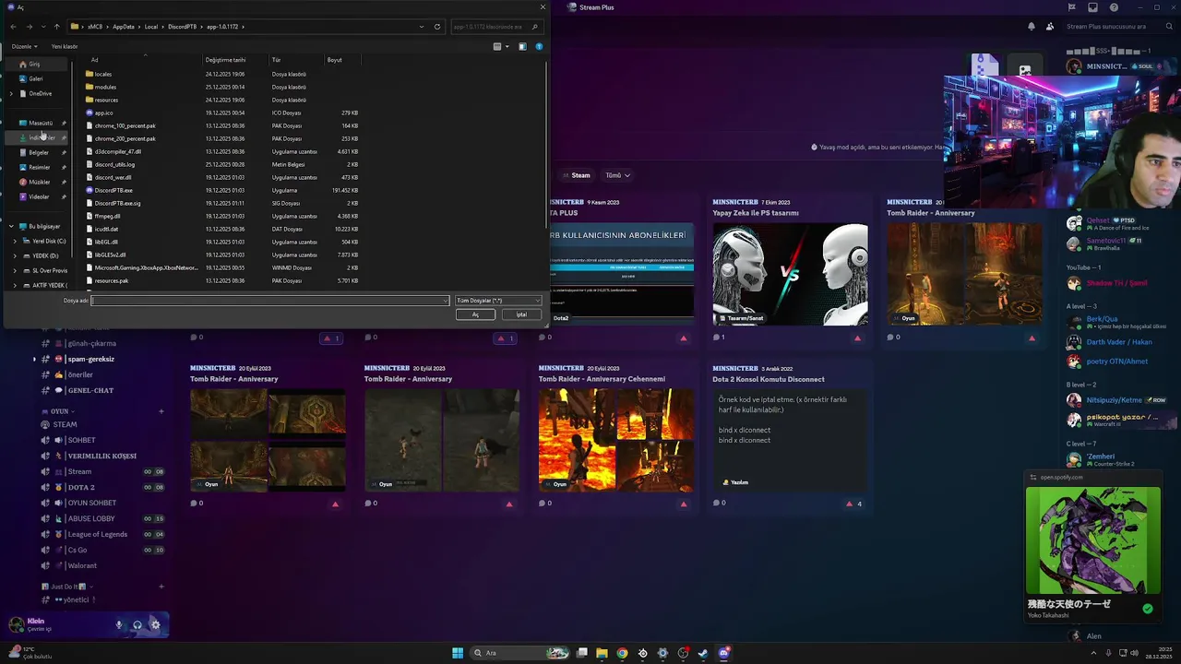
Task: Create channel in OYUN category
Action: point(161,411)
